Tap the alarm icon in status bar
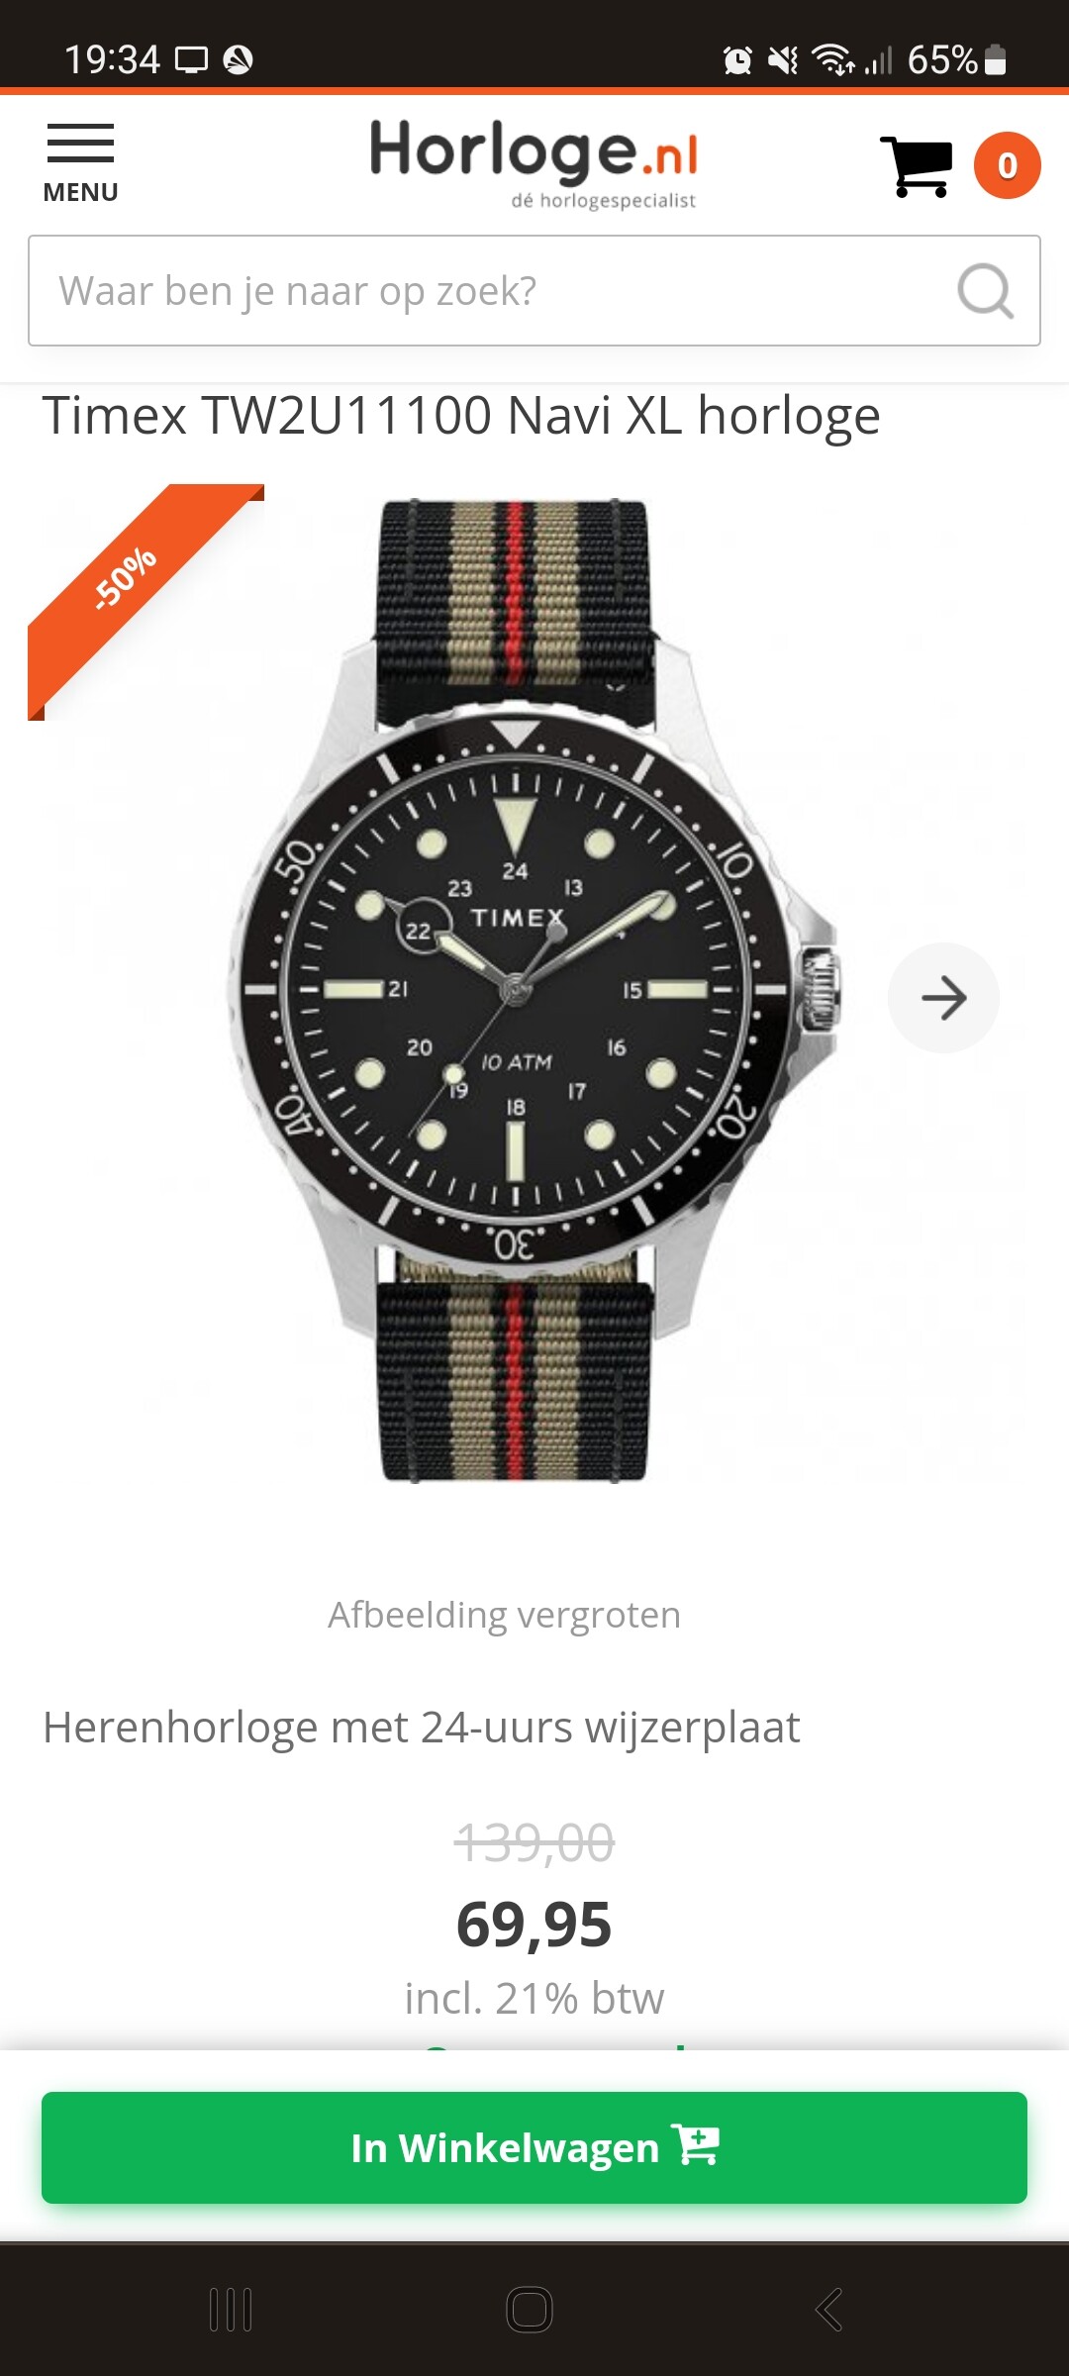 737,60
